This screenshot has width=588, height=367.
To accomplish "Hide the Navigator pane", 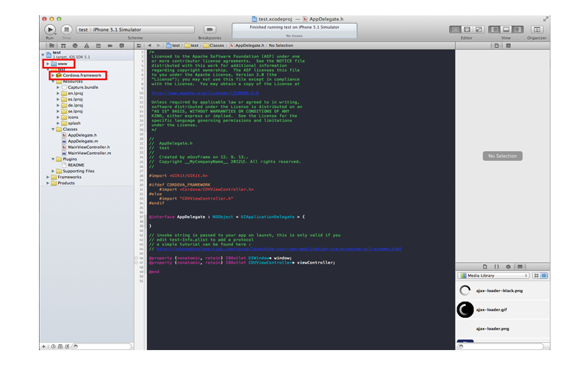I will click(x=495, y=29).
